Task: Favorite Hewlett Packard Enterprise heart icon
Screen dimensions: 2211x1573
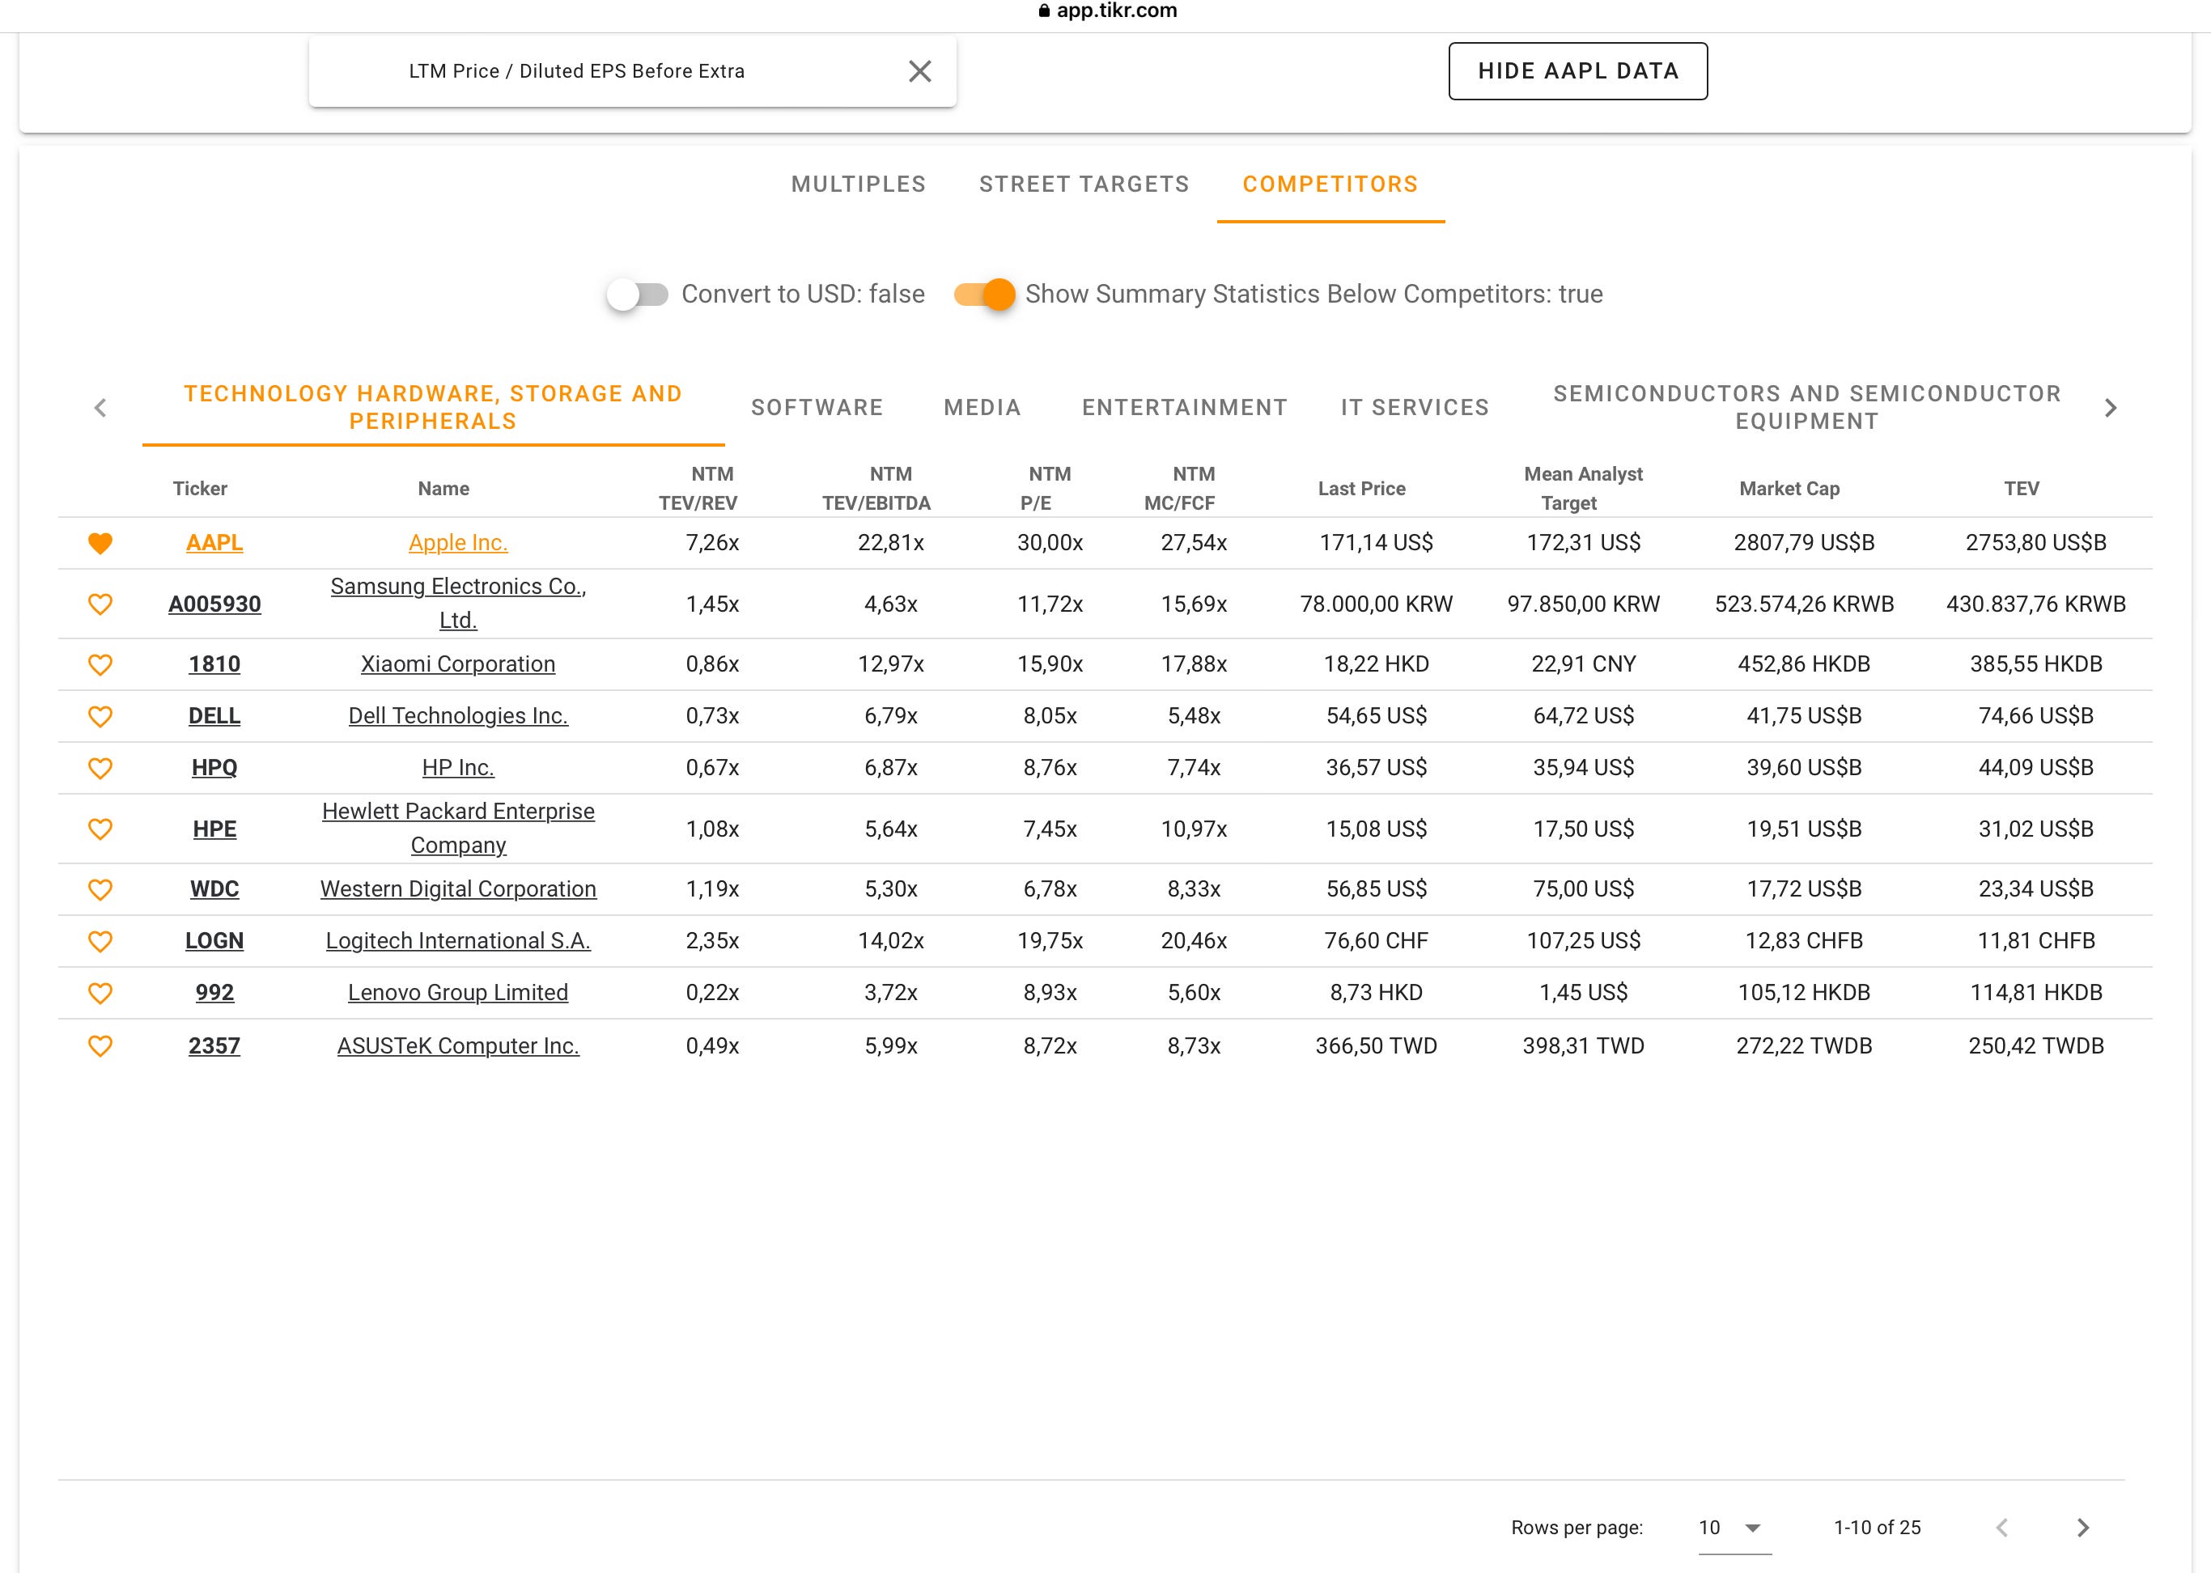Action: [100, 829]
